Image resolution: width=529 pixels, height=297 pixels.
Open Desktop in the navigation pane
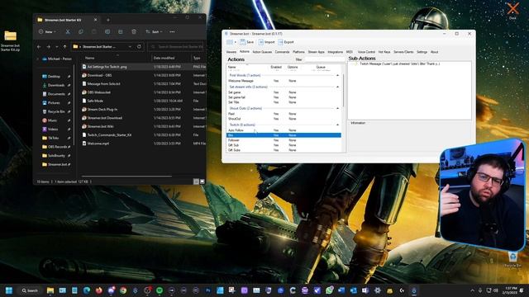click(x=54, y=77)
